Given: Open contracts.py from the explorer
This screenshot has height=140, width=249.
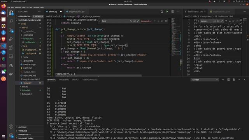Looking at the screenshot, I should (30, 65).
